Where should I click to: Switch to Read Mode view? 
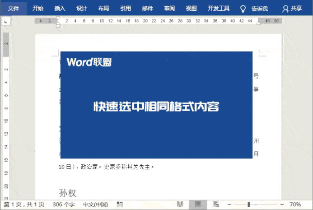180,205
